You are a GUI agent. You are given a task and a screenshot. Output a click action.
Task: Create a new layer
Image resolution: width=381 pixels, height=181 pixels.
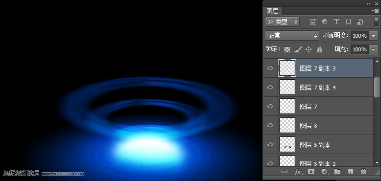[x=350, y=172]
